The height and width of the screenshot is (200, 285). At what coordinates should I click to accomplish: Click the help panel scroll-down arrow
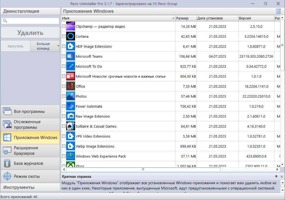(x=282, y=190)
